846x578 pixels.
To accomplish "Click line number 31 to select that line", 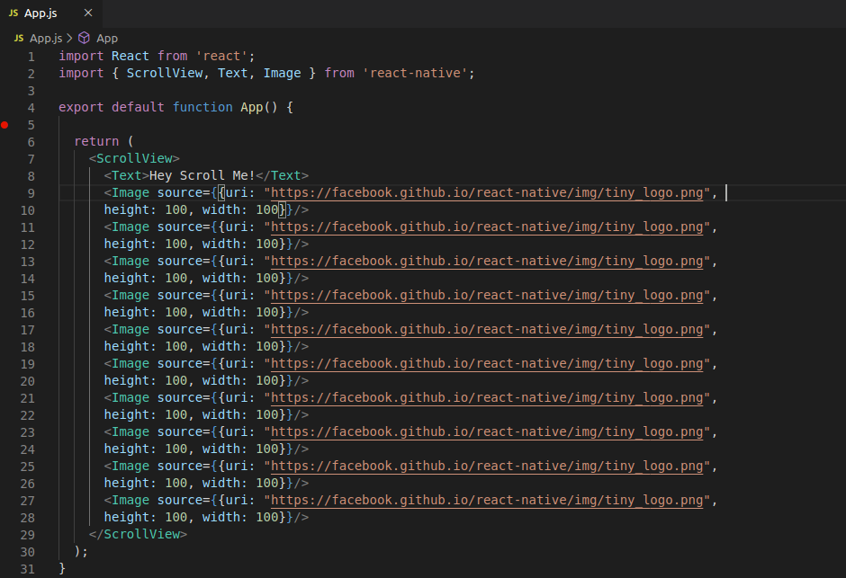I will [27, 568].
